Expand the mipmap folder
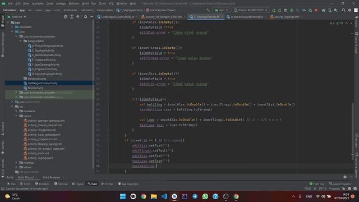The height and width of the screenshot is (202, 359). pos(16,163)
